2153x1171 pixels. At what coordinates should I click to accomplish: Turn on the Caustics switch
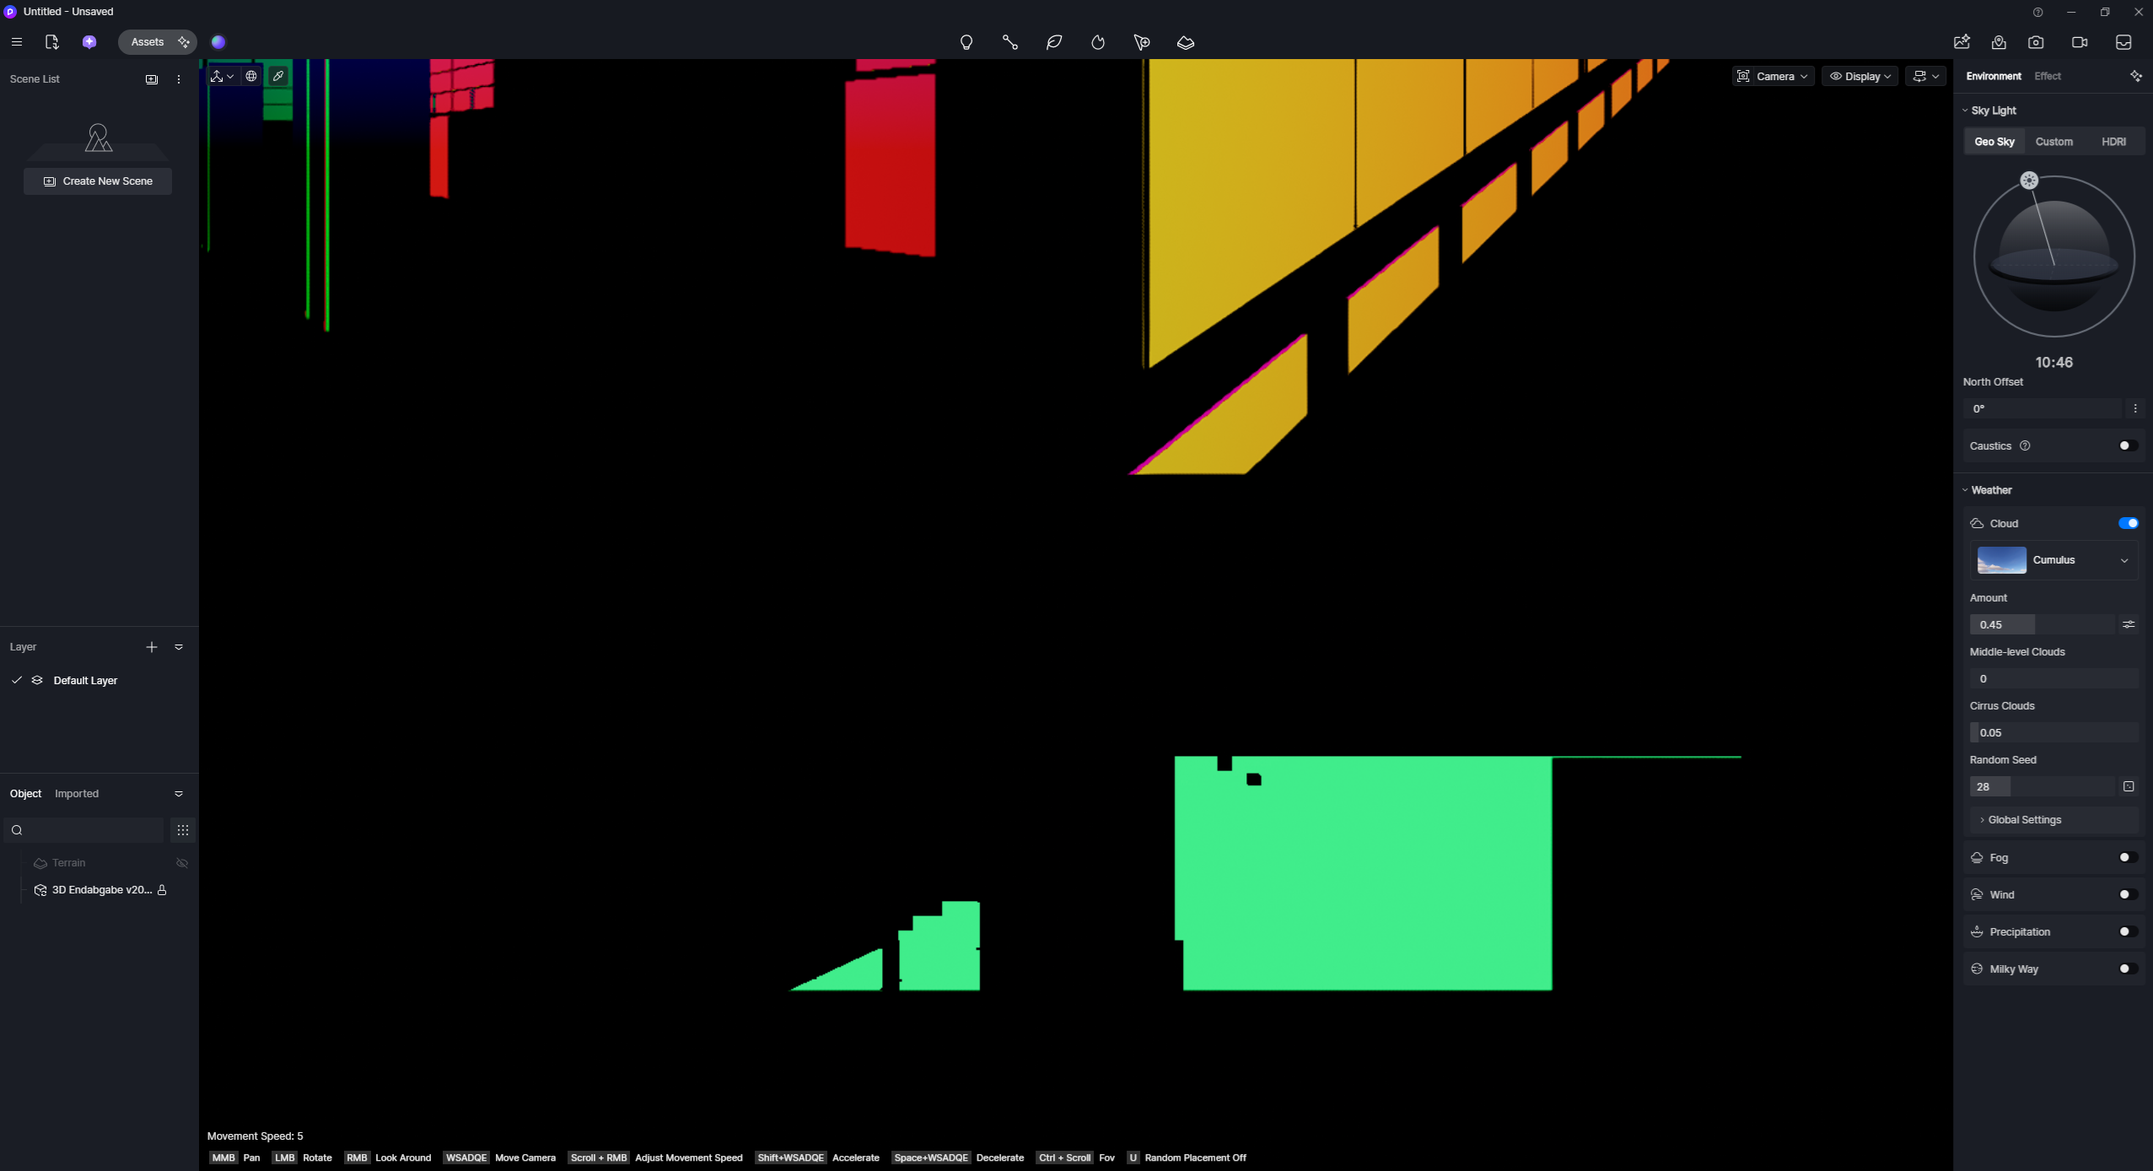click(2128, 445)
